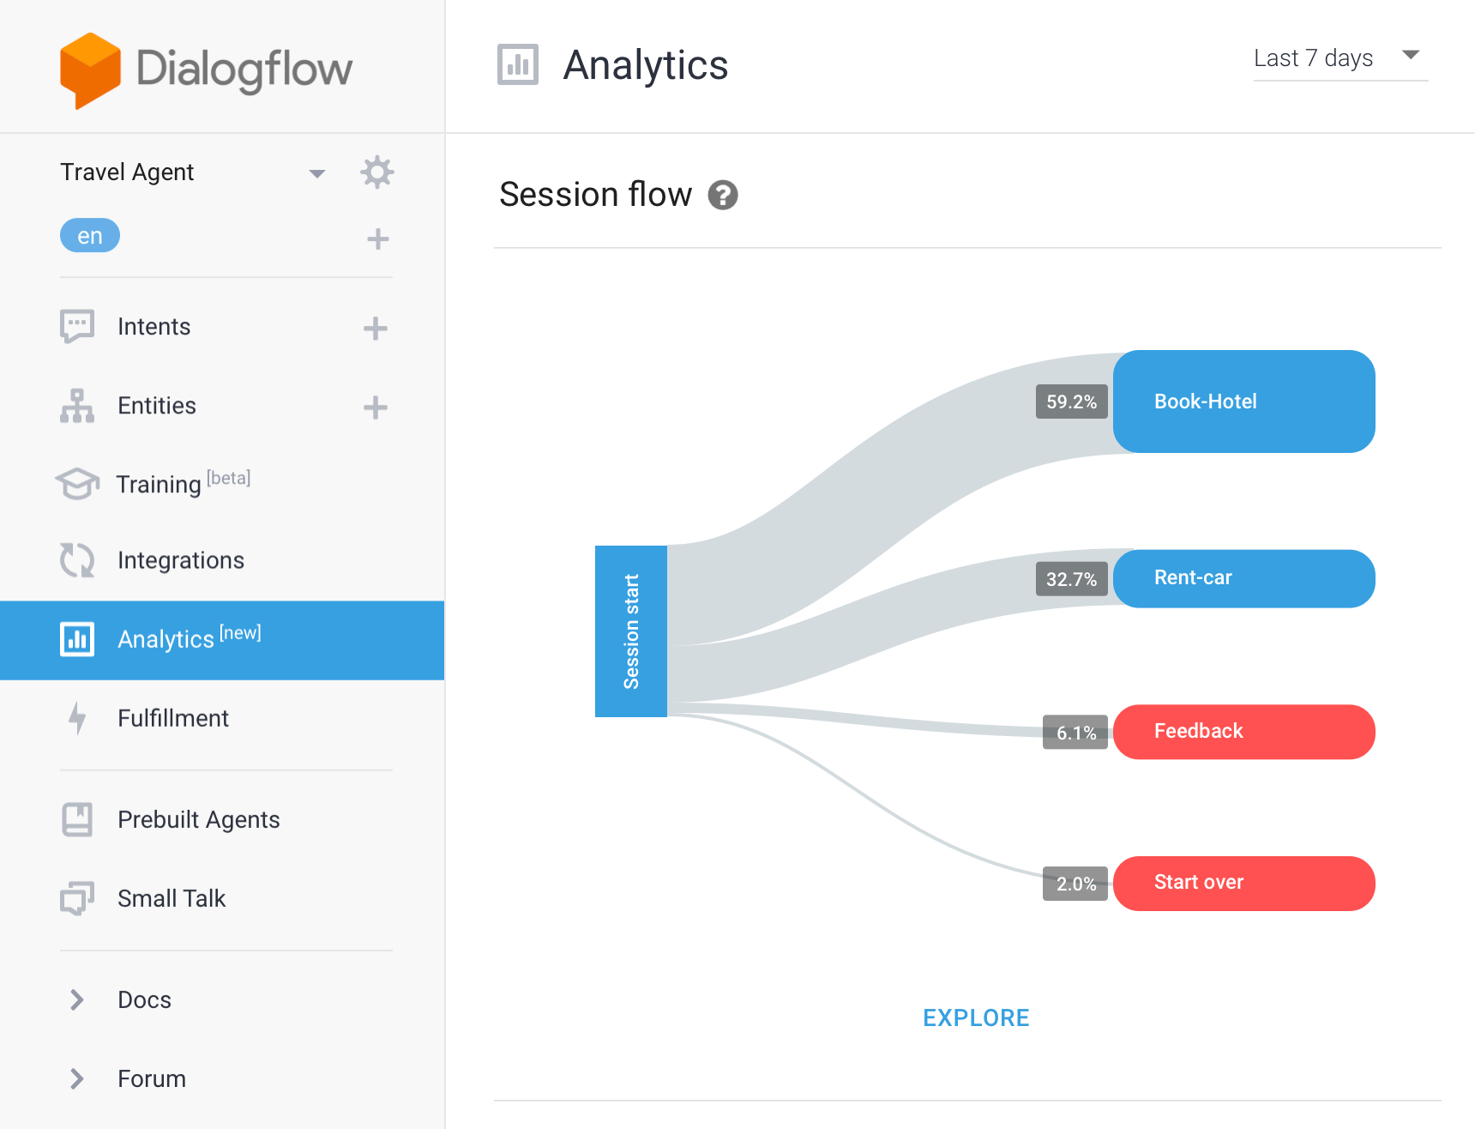Add a language with plus icon
This screenshot has height=1129, width=1475.
pyautogui.click(x=378, y=238)
